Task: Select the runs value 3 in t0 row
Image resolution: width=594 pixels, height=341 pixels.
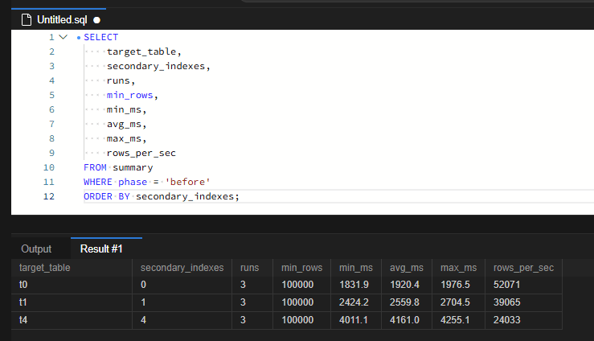Action: point(252,285)
